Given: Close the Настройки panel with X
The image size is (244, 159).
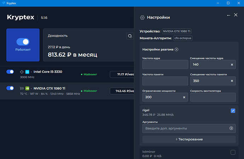Looking at the screenshot, I should click(x=236, y=15).
